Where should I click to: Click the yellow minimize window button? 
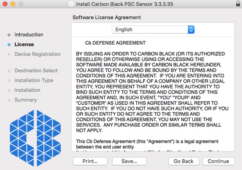(x=13, y=5)
